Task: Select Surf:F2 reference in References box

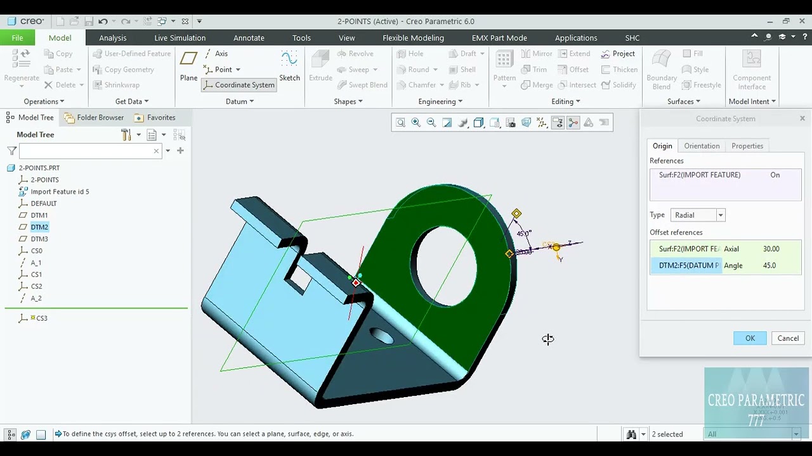Action: click(x=725, y=175)
